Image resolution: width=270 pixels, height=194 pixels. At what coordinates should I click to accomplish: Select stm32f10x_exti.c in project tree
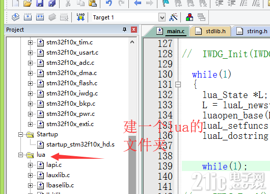(70, 124)
